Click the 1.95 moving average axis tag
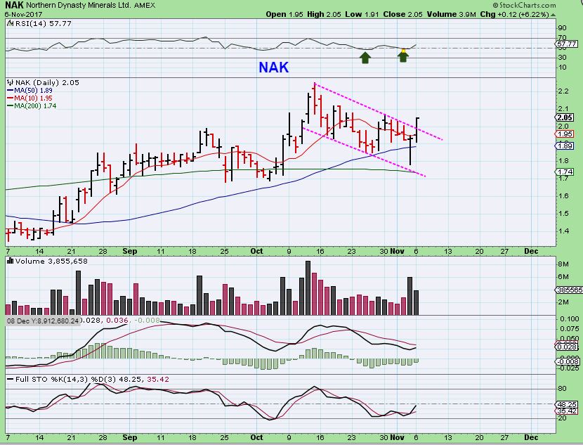Image resolution: width=583 pixels, height=445 pixels. click(565, 134)
